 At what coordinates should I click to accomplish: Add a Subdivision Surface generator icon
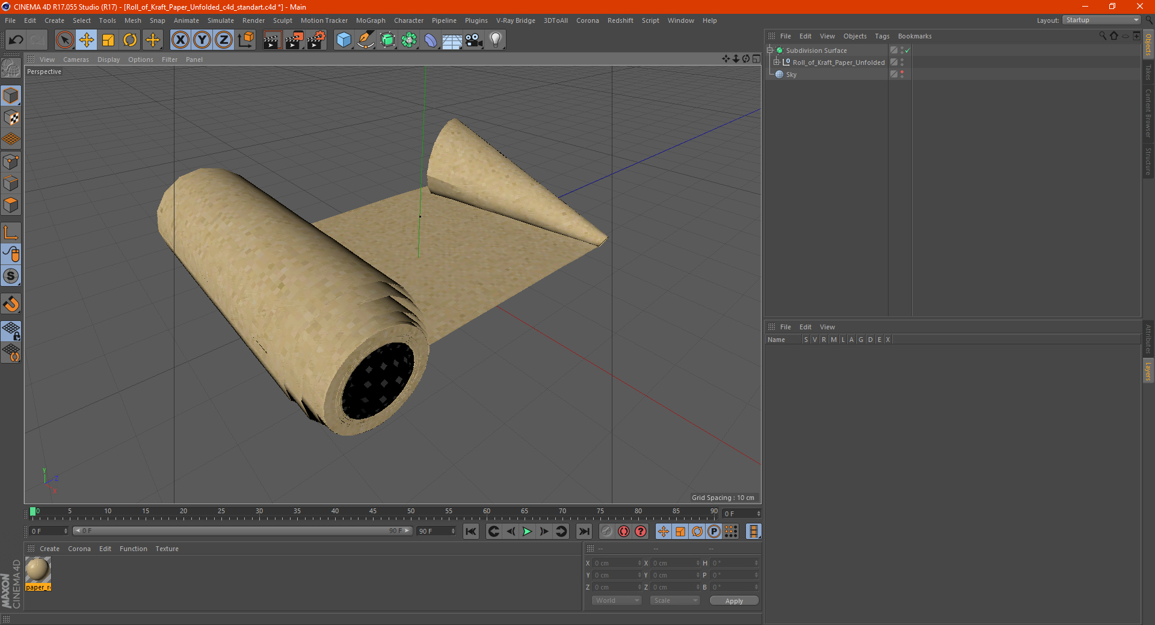387,40
